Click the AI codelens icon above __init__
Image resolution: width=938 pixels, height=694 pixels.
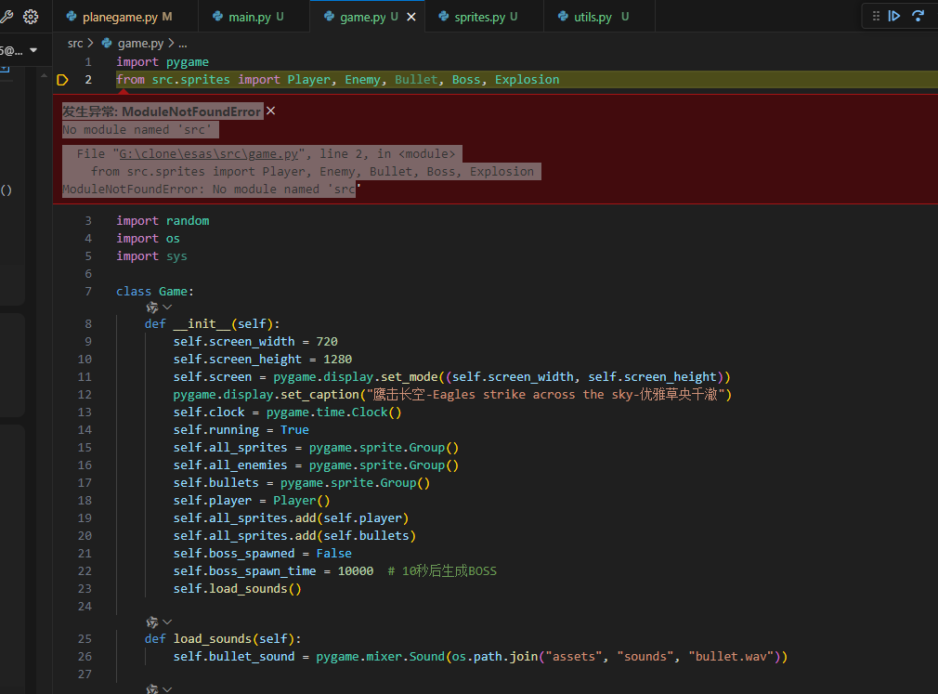tap(152, 307)
